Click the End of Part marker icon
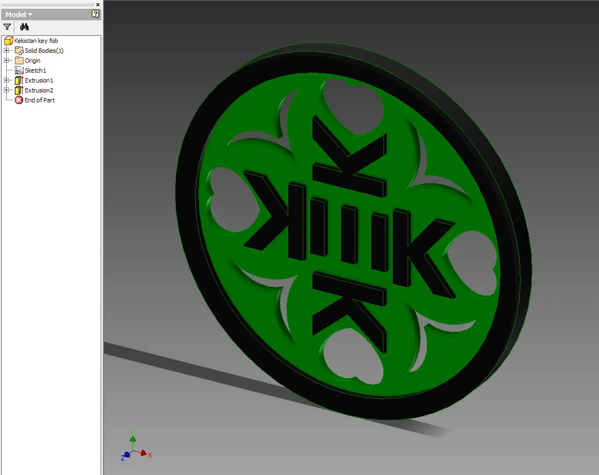 (19, 100)
